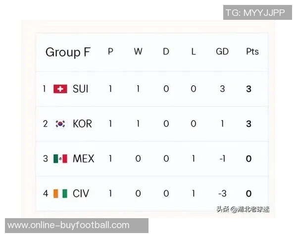Open the www.online-buyfootball.com link
This screenshot has height=238, width=297.
[x=68, y=225]
